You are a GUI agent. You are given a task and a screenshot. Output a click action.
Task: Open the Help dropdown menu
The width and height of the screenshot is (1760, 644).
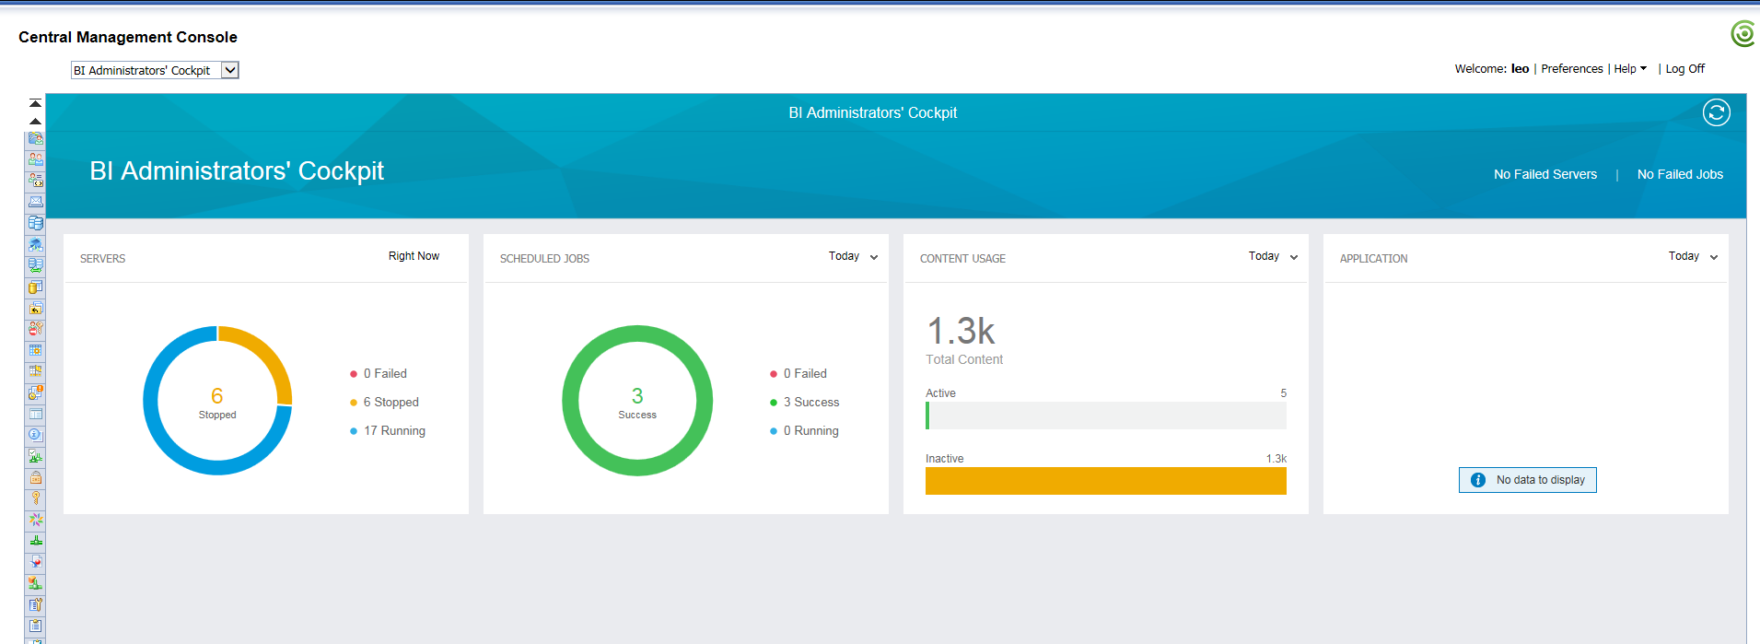pos(1630,69)
